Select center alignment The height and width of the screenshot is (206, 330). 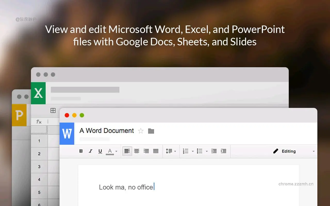136,151
